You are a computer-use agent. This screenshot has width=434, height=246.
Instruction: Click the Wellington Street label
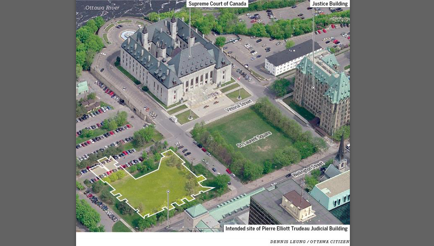tap(307, 169)
